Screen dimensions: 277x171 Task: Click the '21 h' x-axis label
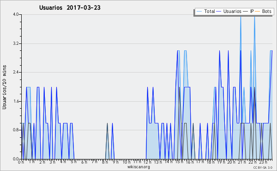pos(242,162)
